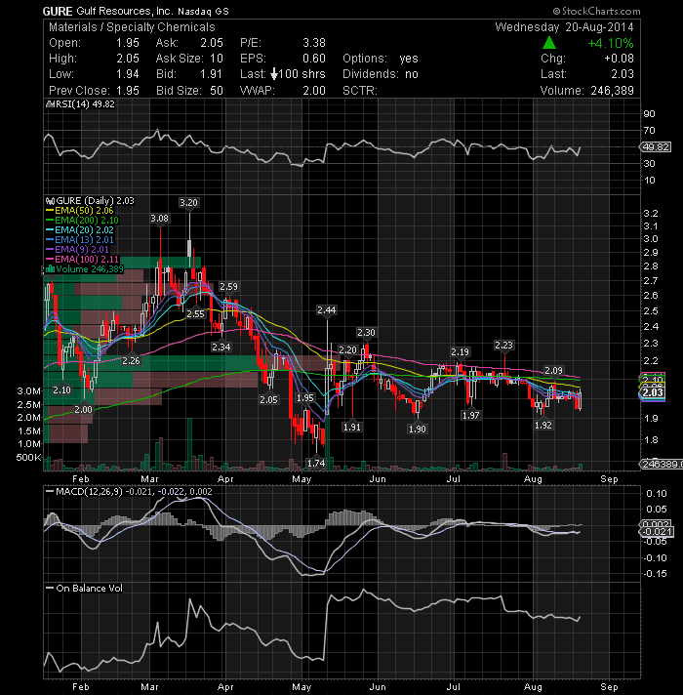This screenshot has height=695, width=683.
Task: Click the candlestick icon before GURE (Daily)
Action: click(x=50, y=201)
